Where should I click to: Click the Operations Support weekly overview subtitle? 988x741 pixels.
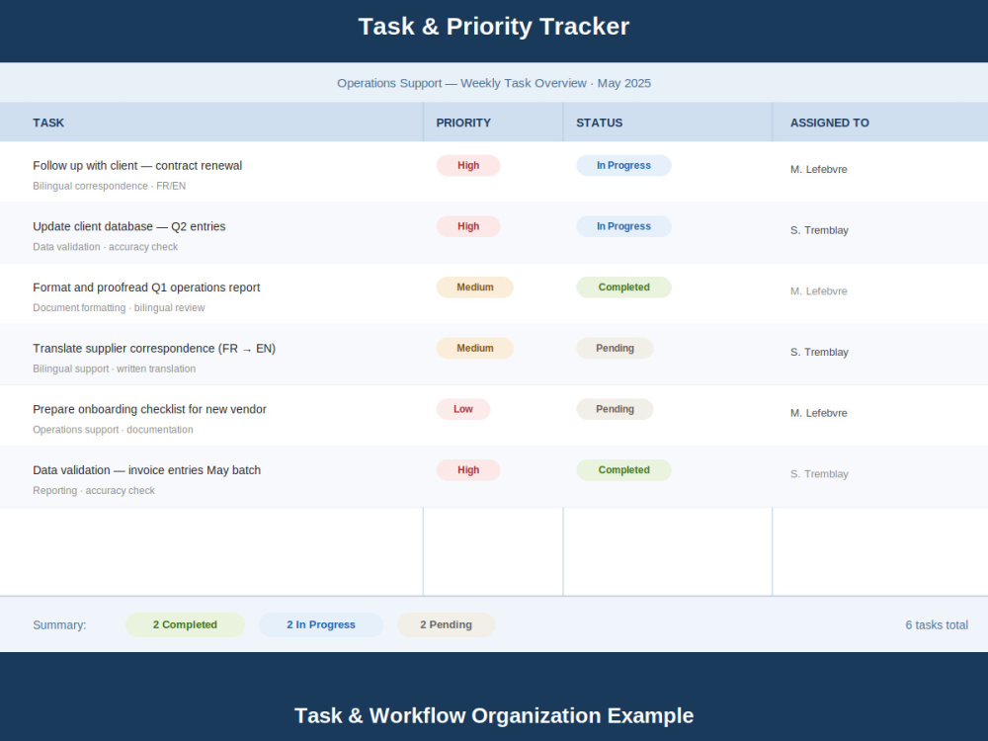pyautogui.click(x=494, y=83)
